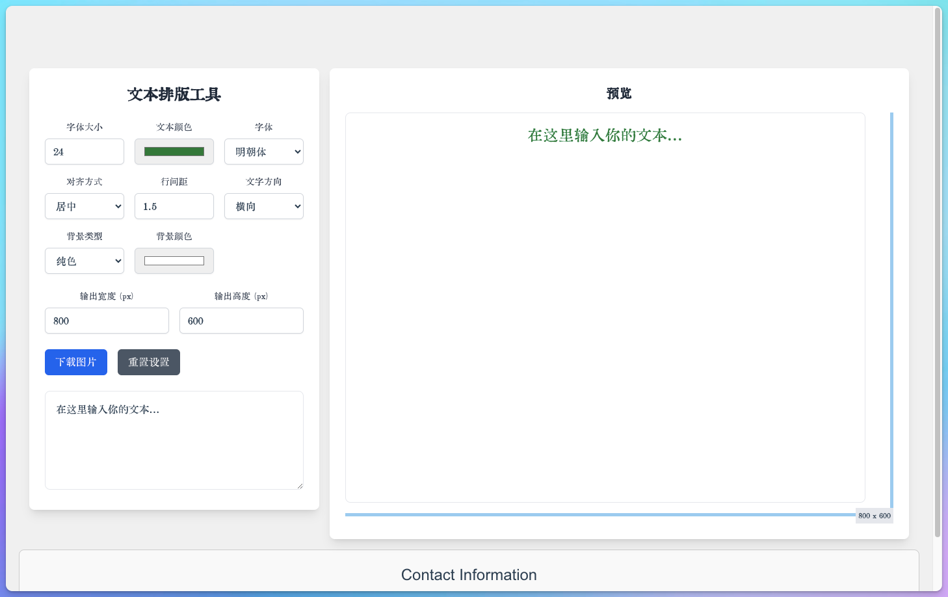Viewport: 948px width, 597px height.
Task: Open the white 背景颜色 color picker
Action: click(174, 261)
